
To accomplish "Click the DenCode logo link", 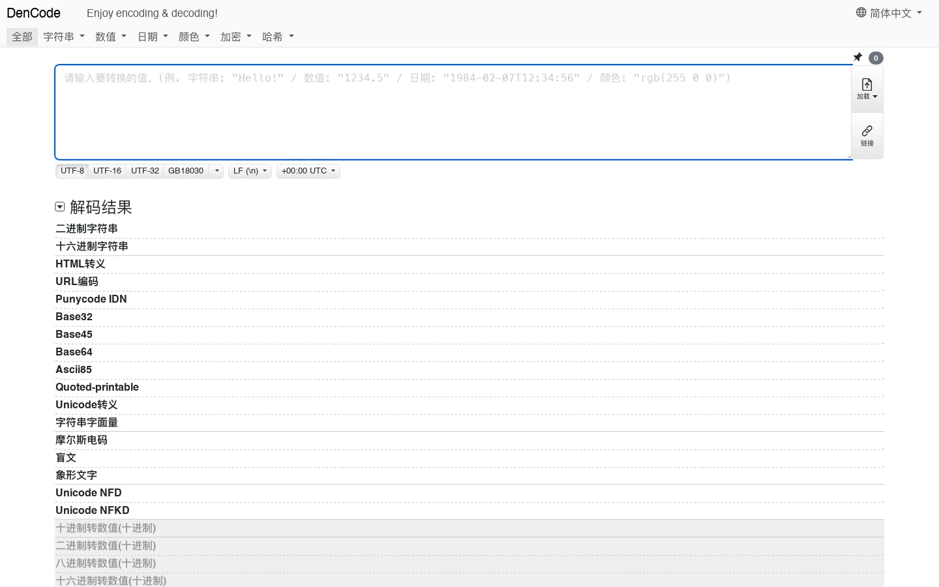I will tap(34, 13).
